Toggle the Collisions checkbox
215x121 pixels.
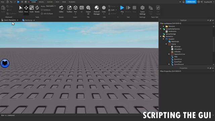tap(42, 10)
